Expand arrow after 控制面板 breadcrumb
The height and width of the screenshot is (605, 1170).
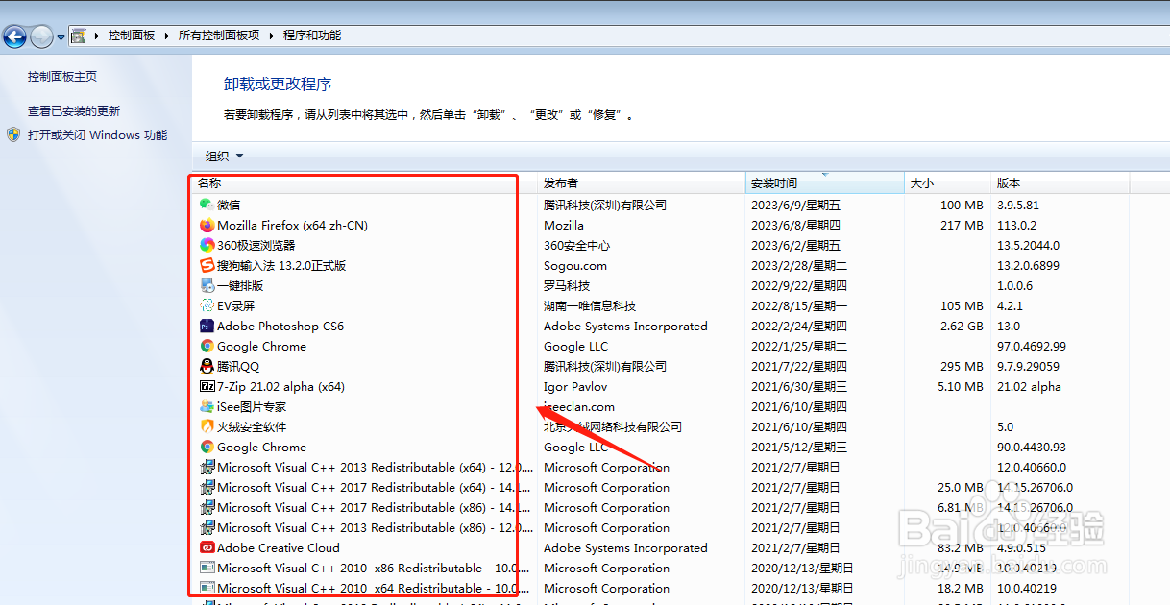[166, 36]
